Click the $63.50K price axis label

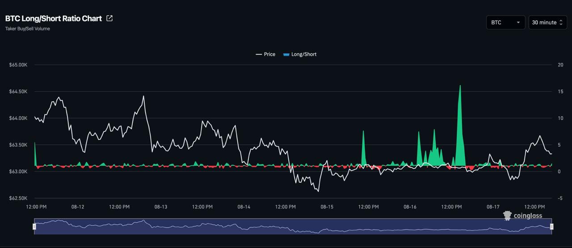[18, 145]
